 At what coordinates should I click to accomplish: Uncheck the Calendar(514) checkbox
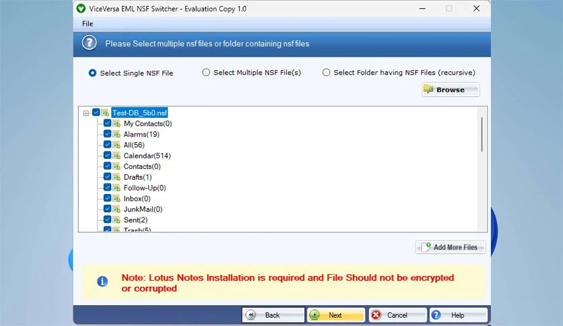pos(107,155)
